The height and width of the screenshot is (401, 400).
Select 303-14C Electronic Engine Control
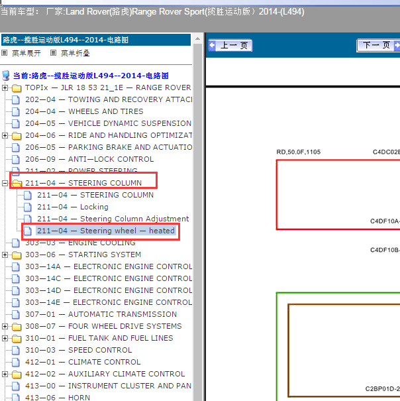109,278
